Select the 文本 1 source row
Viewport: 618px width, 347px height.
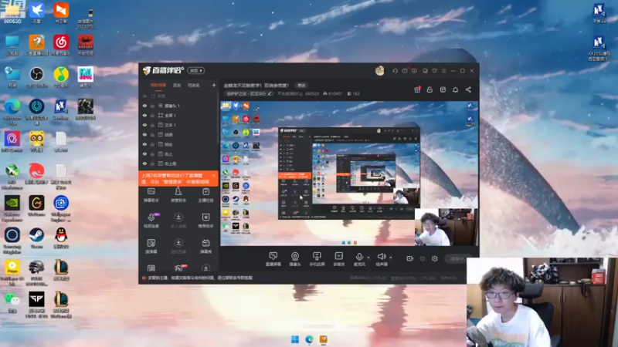[x=178, y=125]
